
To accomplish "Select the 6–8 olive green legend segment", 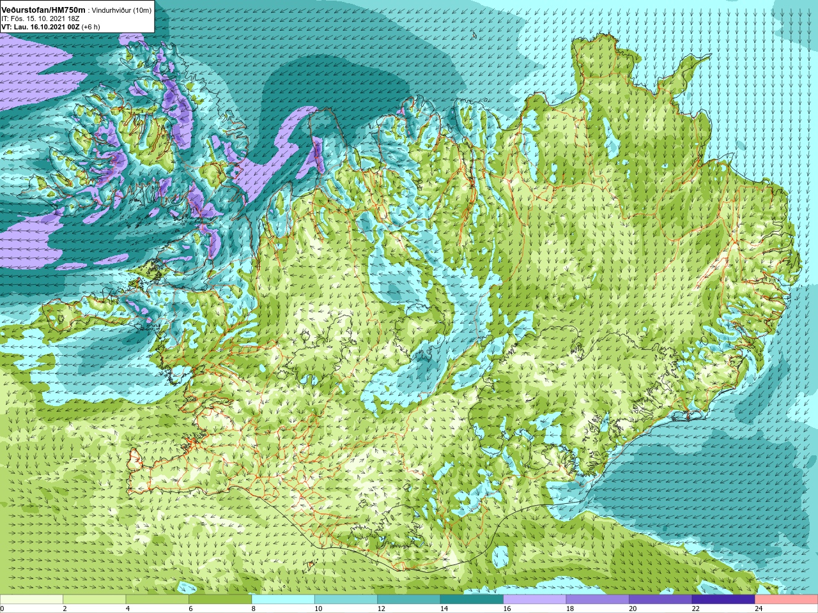I will pos(220,599).
